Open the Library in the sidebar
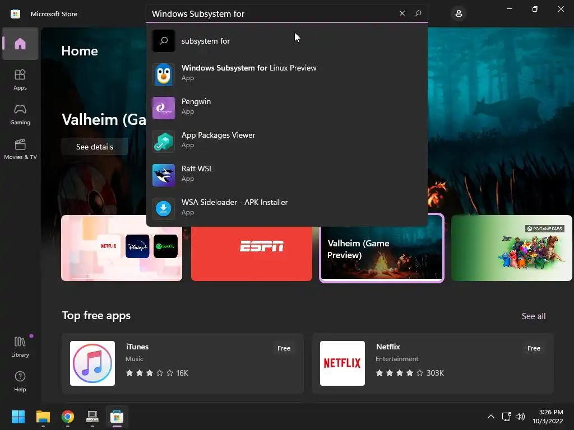 point(20,347)
